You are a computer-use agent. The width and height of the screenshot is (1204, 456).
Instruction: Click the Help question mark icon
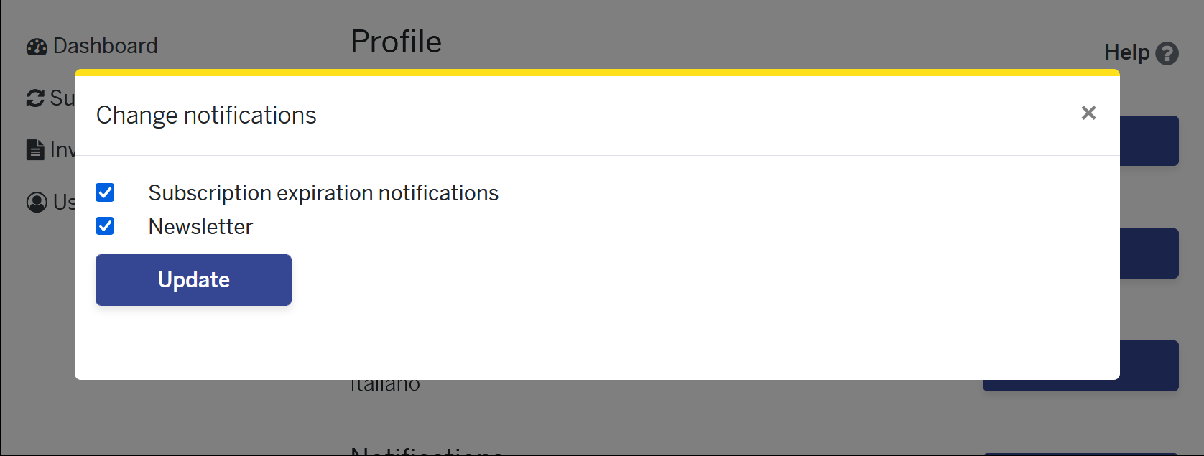click(1167, 53)
